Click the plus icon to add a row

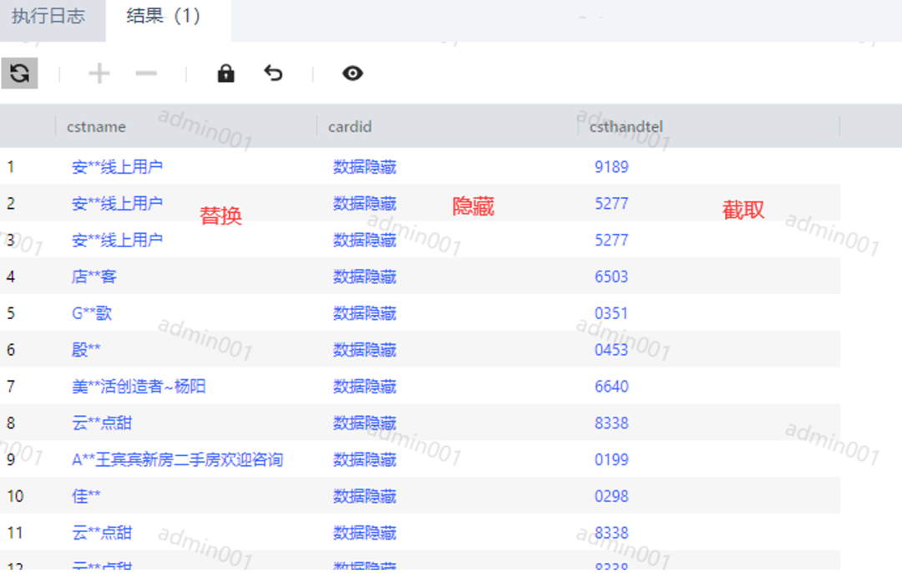(x=99, y=74)
